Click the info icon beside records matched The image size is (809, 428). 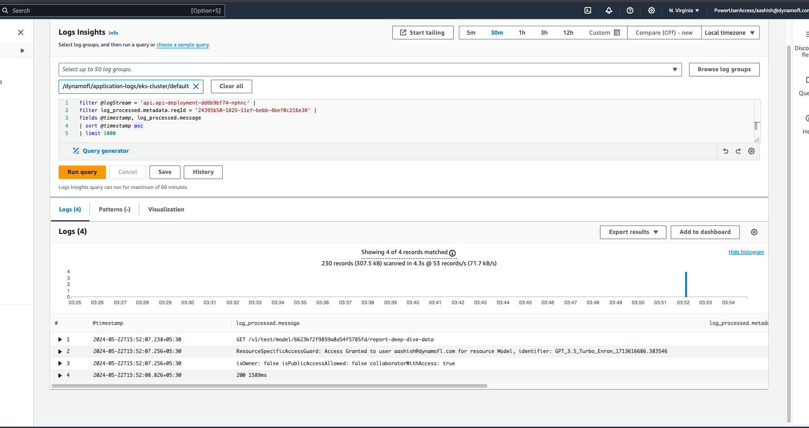(x=452, y=253)
